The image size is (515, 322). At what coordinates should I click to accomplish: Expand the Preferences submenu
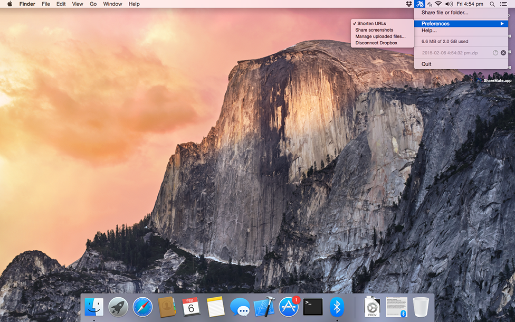pos(461,24)
